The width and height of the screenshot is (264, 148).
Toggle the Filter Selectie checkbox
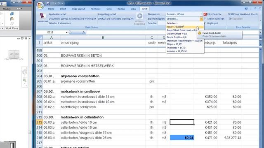tap(205, 14)
